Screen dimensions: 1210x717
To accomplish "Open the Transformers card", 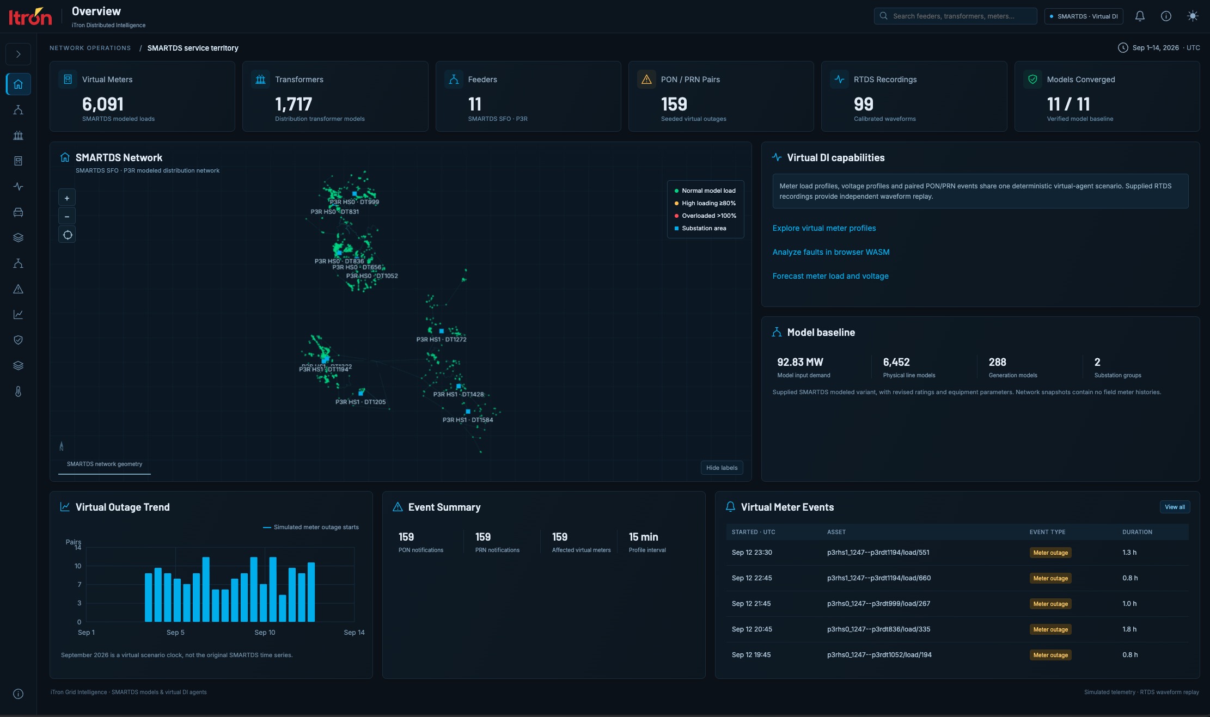I will [335, 96].
